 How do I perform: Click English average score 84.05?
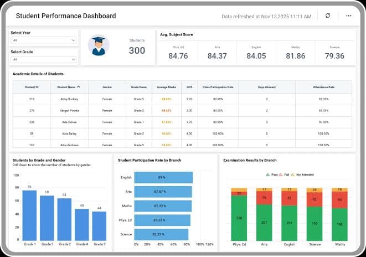point(256,56)
